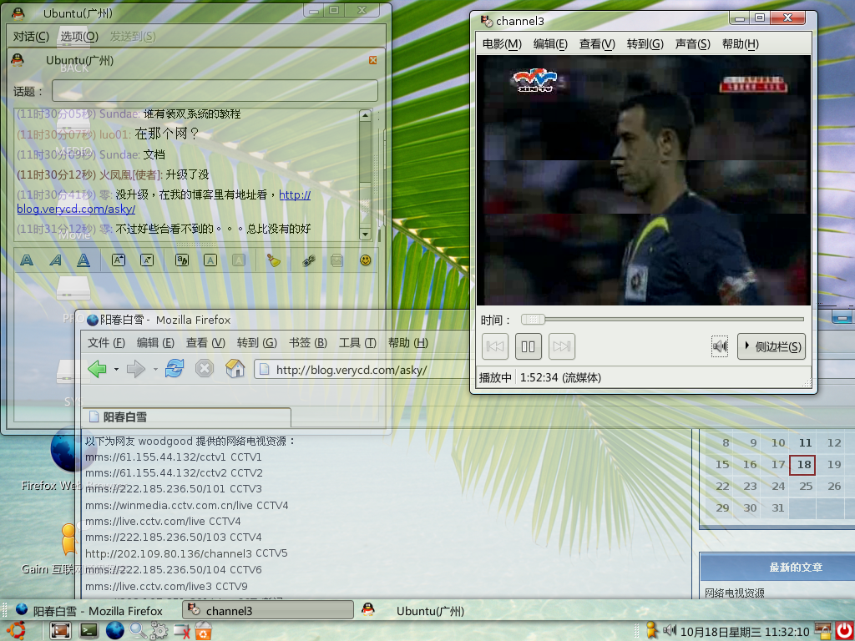
Task: Open the back history dropdown arrow in Firefox
Action: [116, 370]
